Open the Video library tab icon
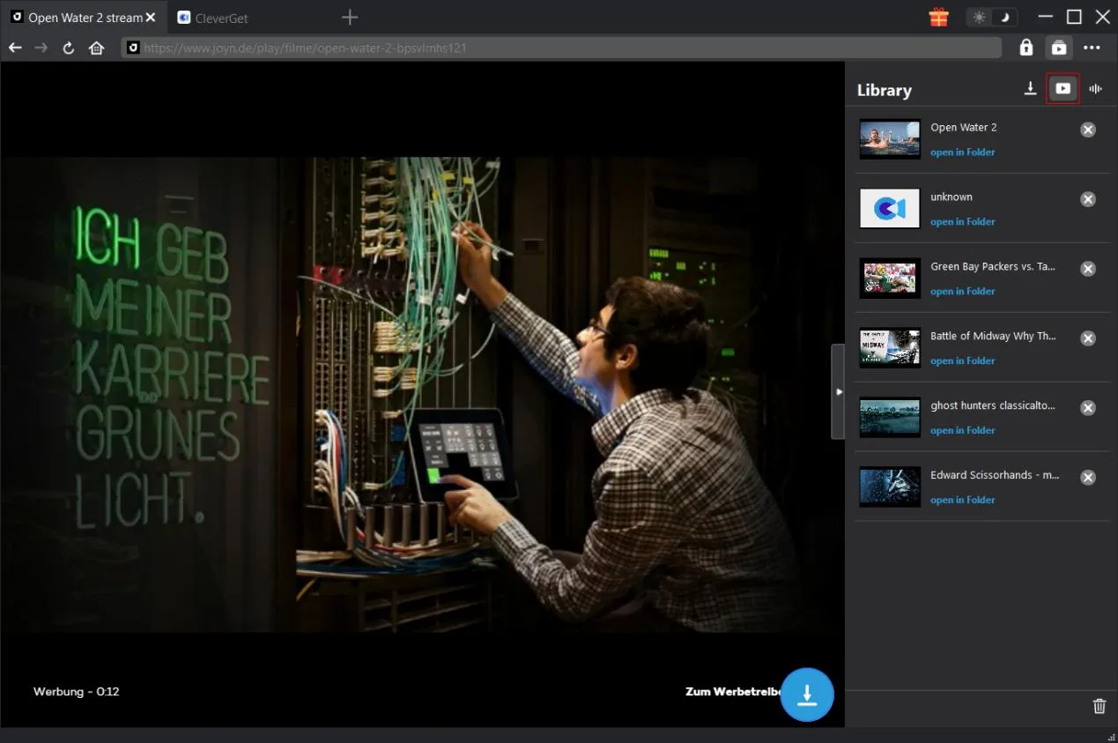 [x=1062, y=89]
